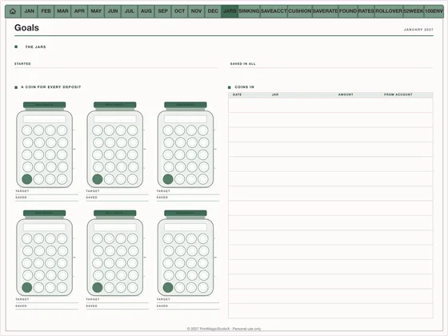
Task: Click the name box of middle bottom-row jar
Action: (x=115, y=227)
